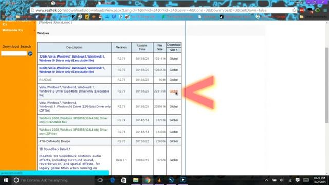This screenshot has height=185, width=329.
Task: Open Task View on the taskbar
Action: click(x=100, y=180)
